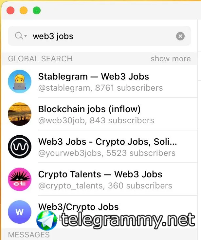The height and width of the screenshot is (240, 201).
Task: Maximize the window with the green button
Action: (x=37, y=10)
